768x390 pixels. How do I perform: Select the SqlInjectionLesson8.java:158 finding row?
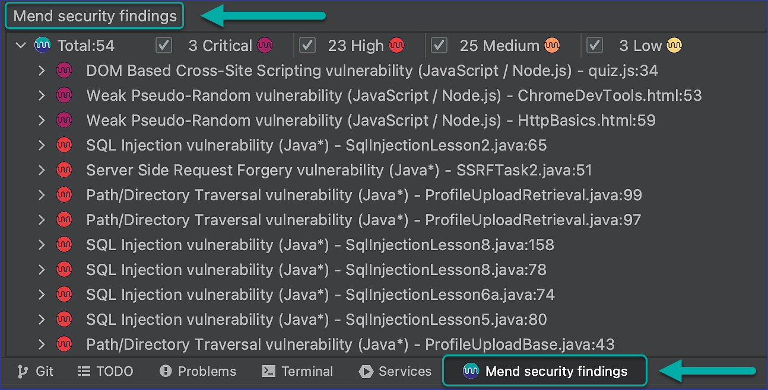pos(320,244)
